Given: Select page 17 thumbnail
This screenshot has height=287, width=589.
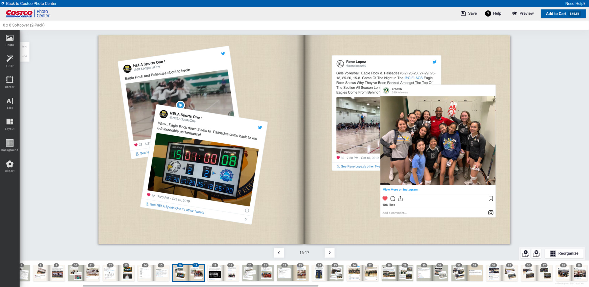Looking at the screenshot, I should [196, 273].
